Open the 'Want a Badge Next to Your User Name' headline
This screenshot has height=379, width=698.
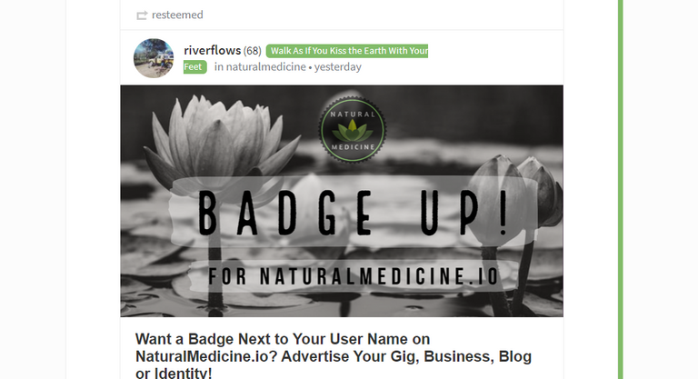334,355
